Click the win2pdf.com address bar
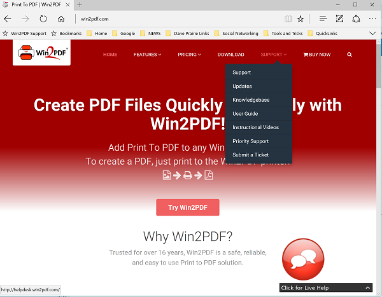Viewport: 382px width, 297px height. point(179,18)
